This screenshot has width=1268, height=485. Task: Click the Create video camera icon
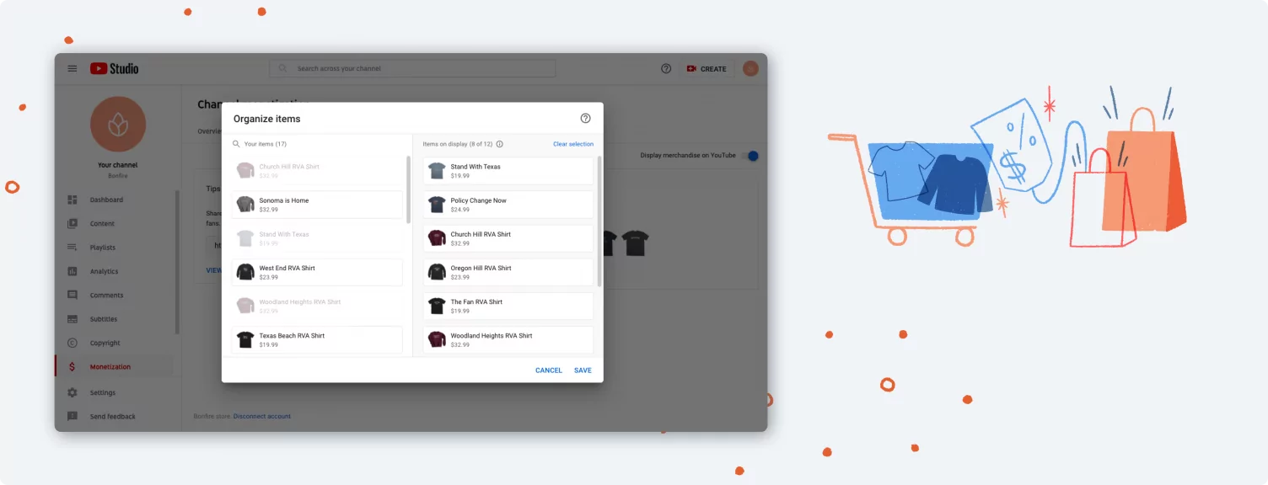click(691, 69)
